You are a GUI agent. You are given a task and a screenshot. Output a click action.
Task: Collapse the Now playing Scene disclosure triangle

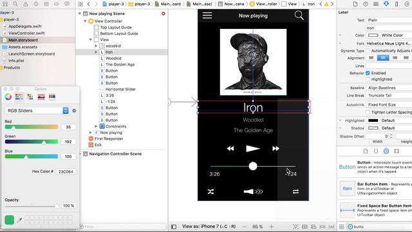coord(80,14)
